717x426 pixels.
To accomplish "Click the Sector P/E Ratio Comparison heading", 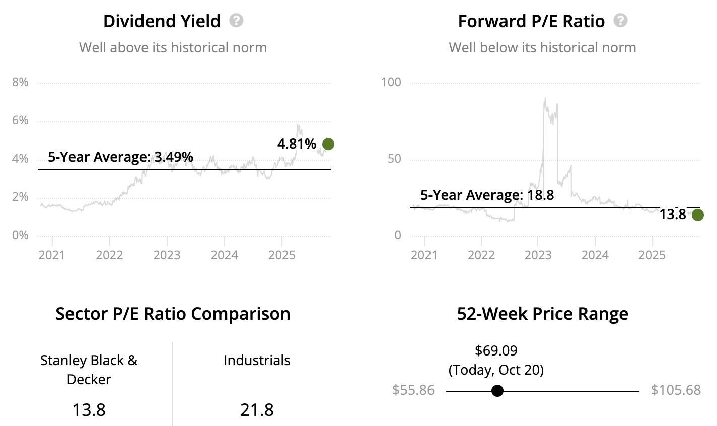I will [173, 314].
